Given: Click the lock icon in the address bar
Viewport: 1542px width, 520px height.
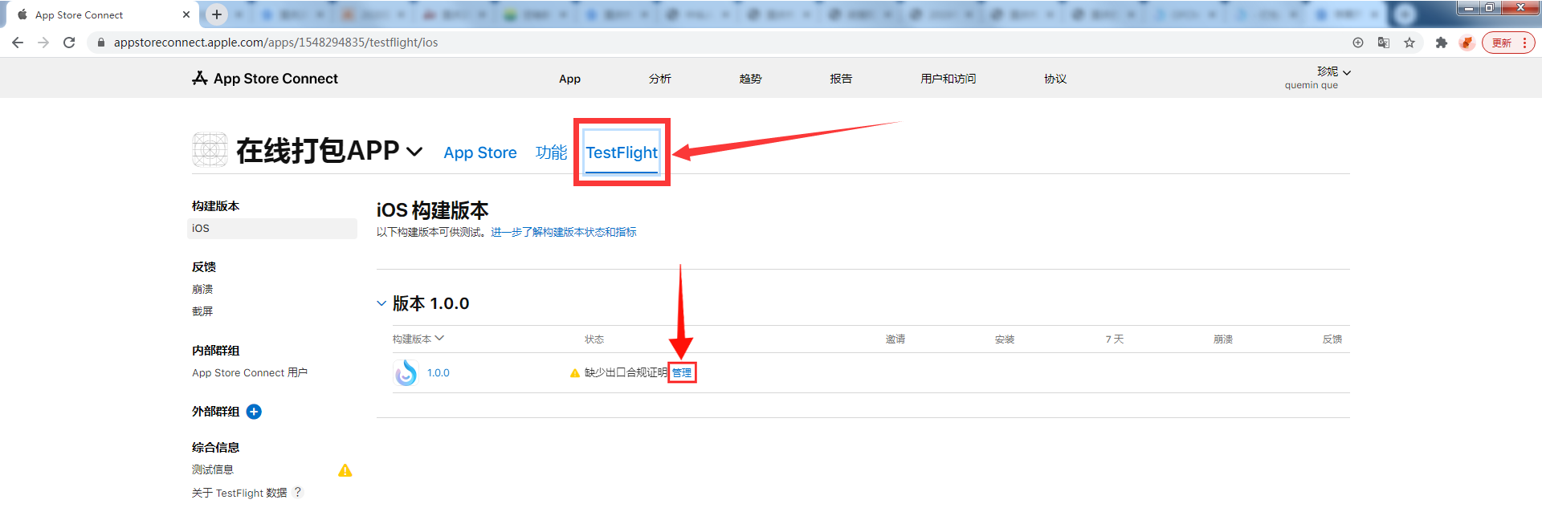Looking at the screenshot, I should 100,43.
